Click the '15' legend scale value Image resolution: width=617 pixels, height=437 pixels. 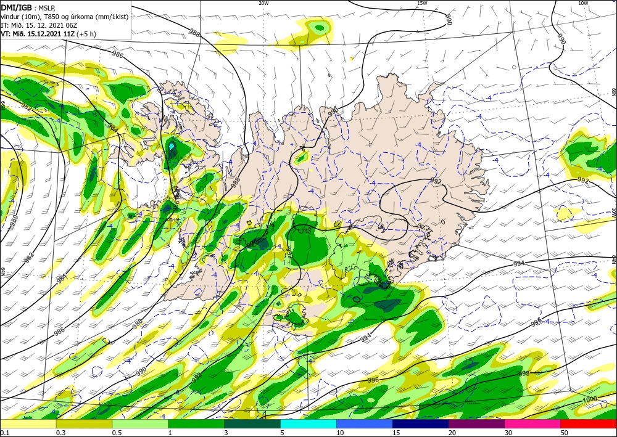click(x=396, y=433)
